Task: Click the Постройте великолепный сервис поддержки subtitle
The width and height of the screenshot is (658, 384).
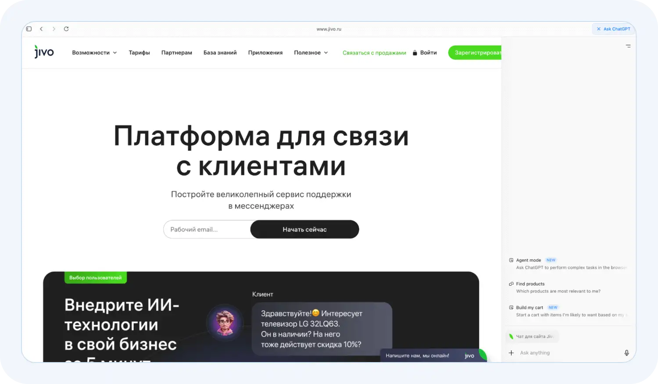Action: (261, 200)
